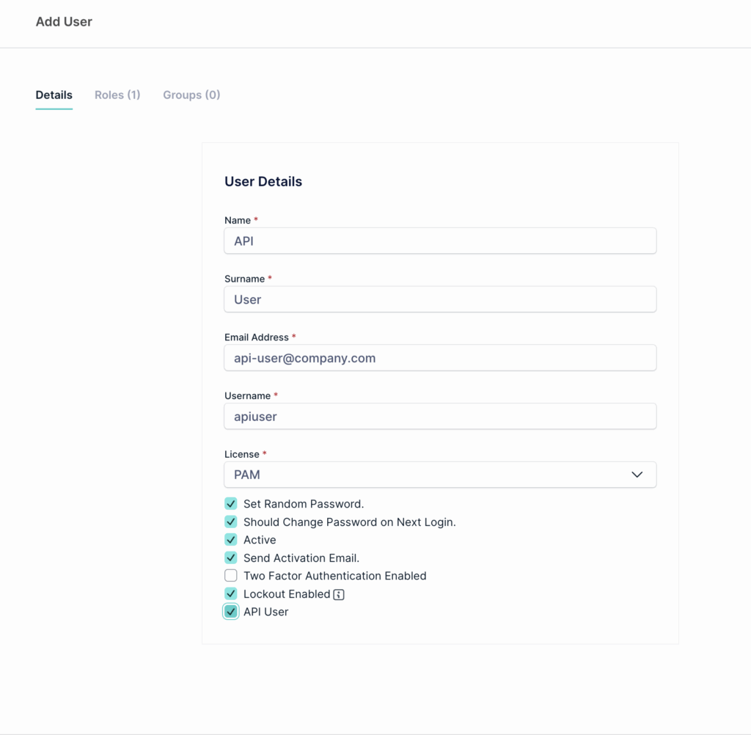This screenshot has height=735, width=751.
Task: Click the Username field containing apiuser
Action: point(440,417)
